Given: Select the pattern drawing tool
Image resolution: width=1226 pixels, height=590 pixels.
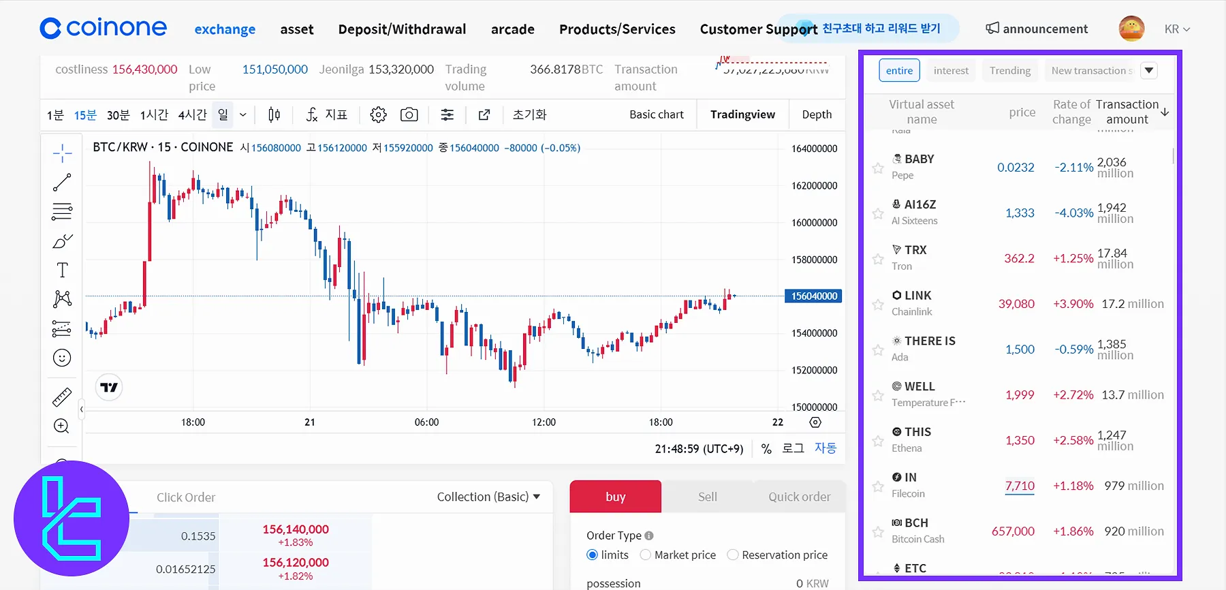Looking at the screenshot, I should pos(62,299).
